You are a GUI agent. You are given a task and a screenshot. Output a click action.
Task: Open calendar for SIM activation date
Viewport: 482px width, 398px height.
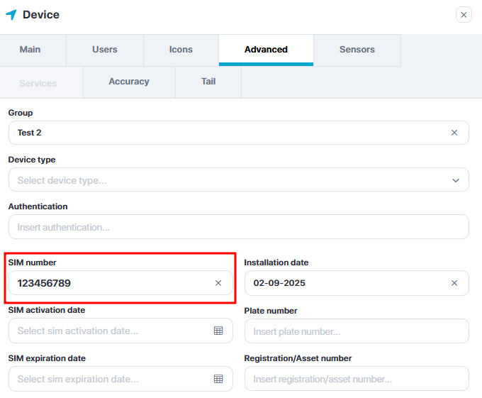coord(218,331)
